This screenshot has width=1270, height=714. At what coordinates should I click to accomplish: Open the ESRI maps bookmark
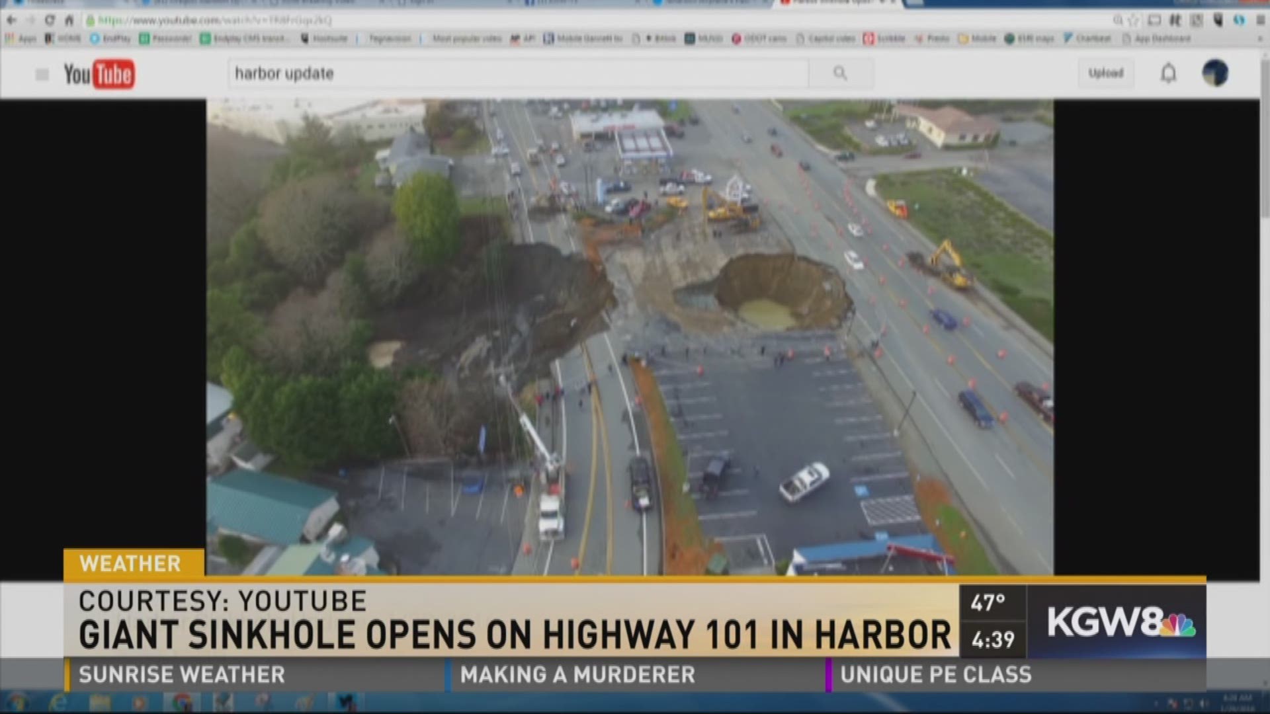[1029, 39]
